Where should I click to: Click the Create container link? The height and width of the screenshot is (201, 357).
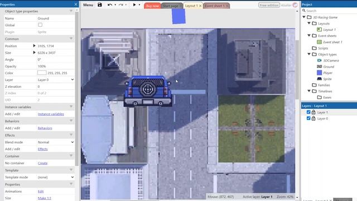point(42,163)
